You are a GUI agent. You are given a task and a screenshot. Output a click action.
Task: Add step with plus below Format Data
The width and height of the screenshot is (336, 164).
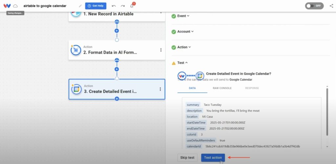point(116,69)
